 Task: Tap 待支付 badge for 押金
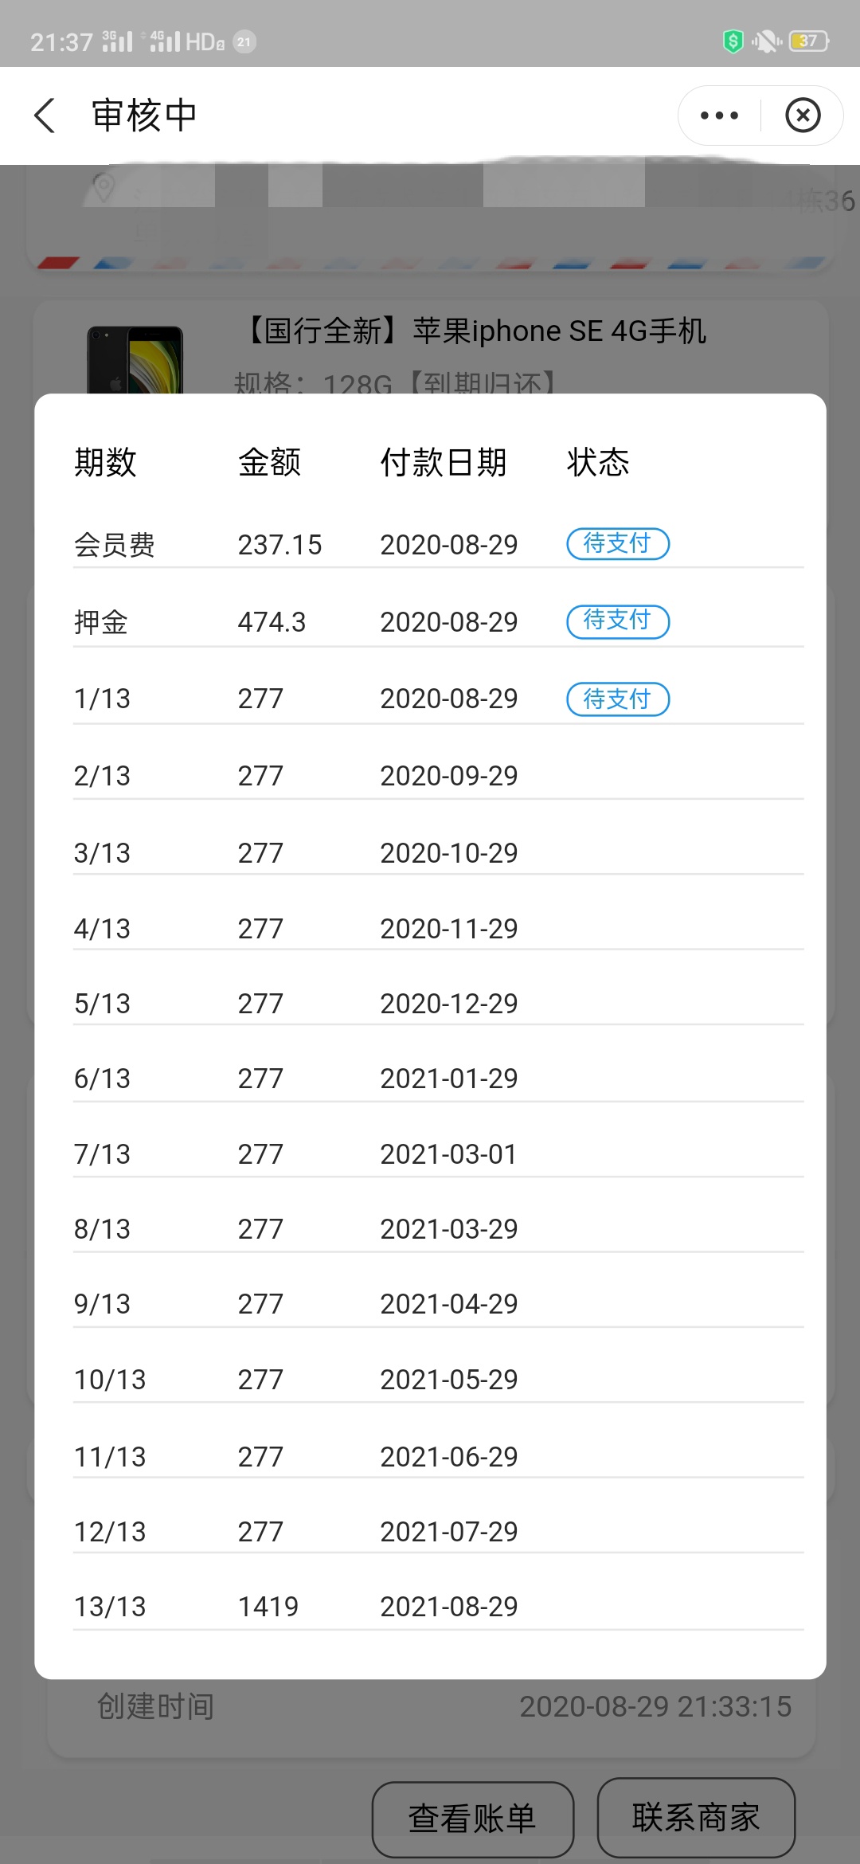click(618, 621)
